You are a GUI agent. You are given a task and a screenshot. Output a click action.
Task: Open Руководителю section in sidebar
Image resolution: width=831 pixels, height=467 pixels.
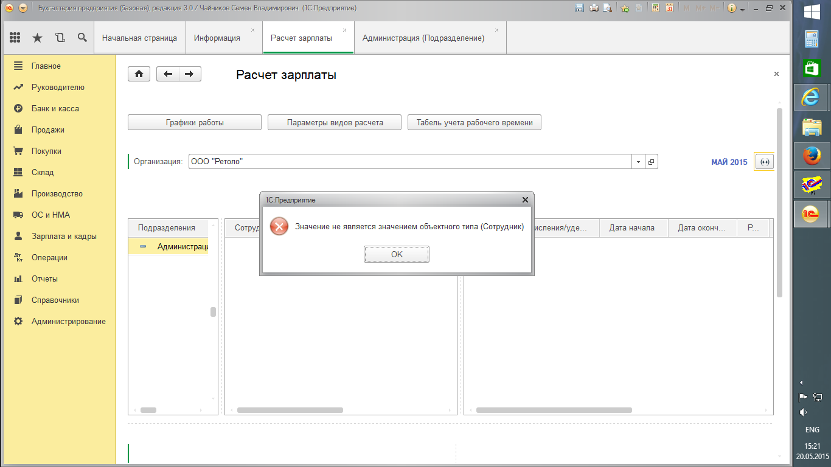click(x=58, y=87)
